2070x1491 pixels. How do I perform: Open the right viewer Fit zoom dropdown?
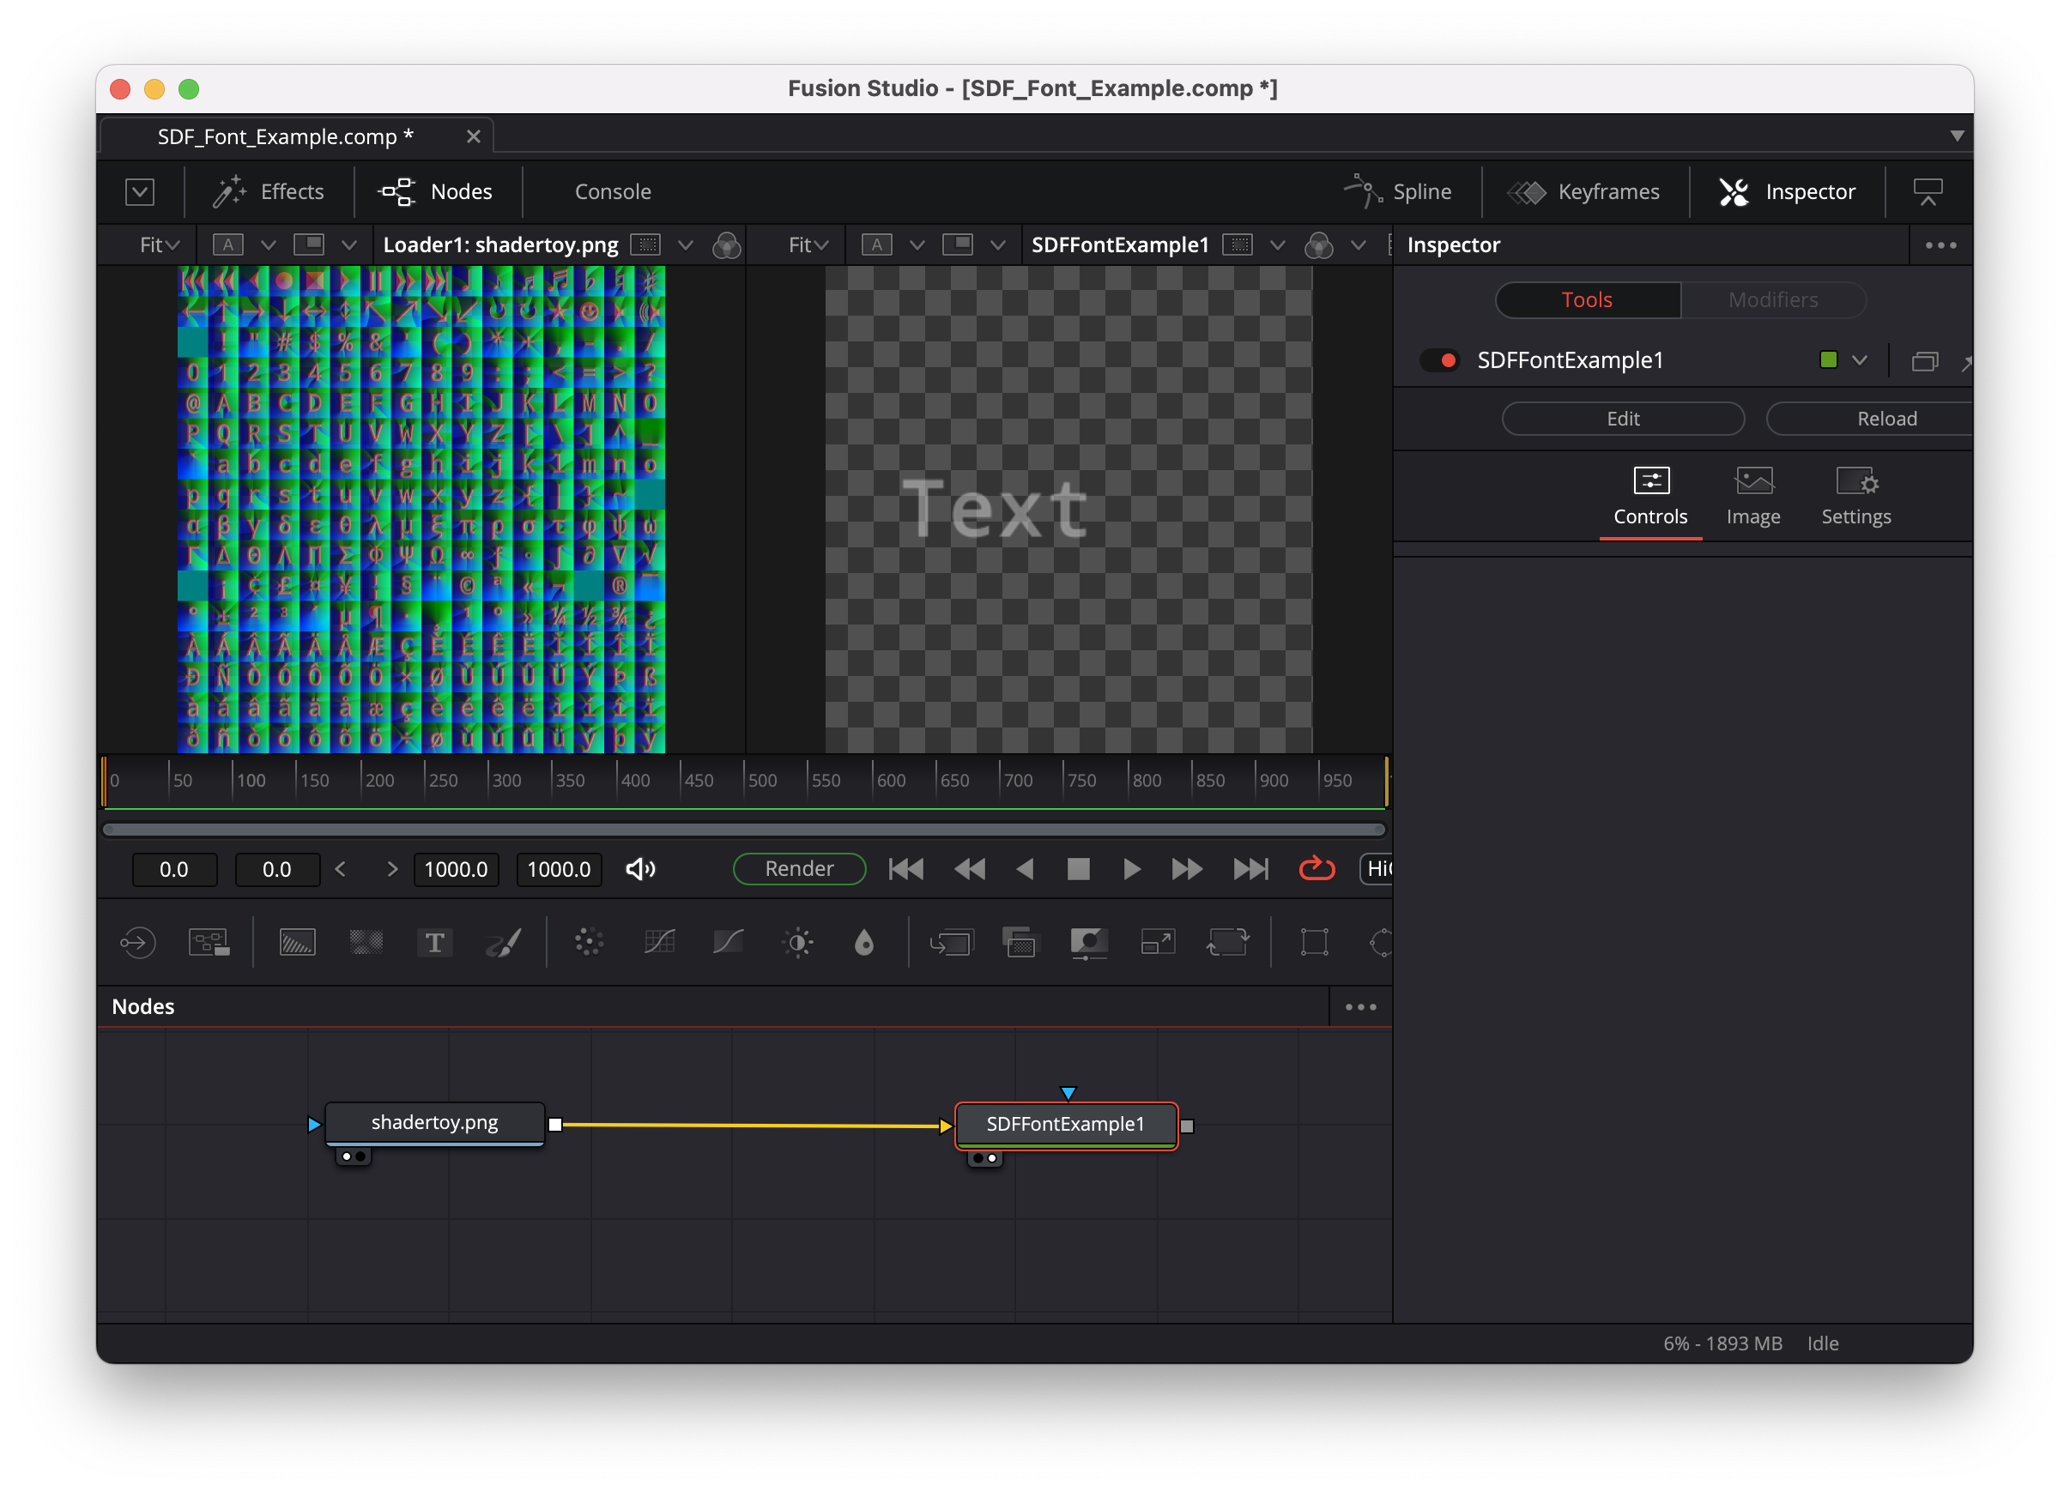coord(808,244)
